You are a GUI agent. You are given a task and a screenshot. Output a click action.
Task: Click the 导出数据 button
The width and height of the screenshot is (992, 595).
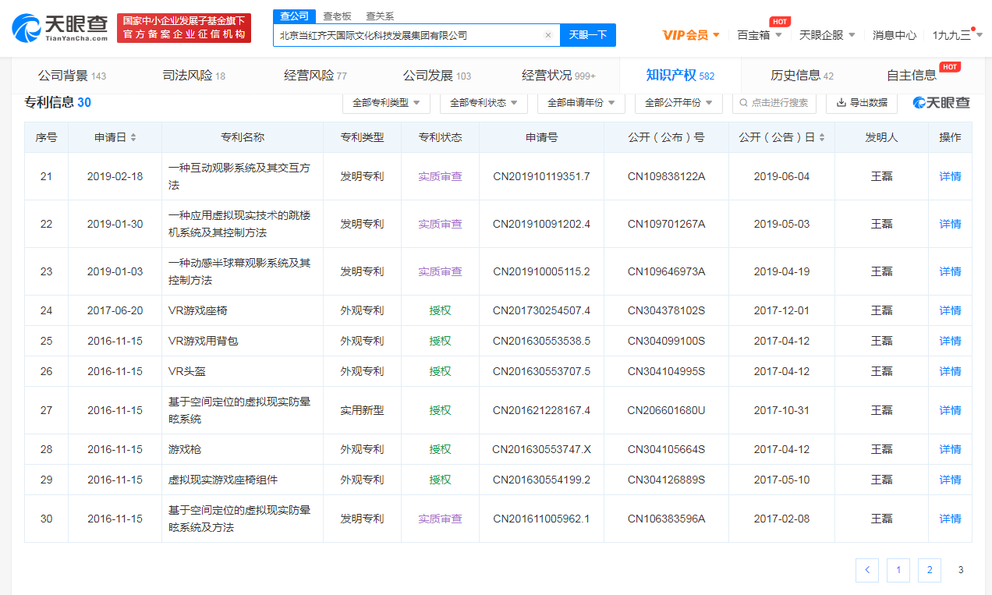[862, 102]
